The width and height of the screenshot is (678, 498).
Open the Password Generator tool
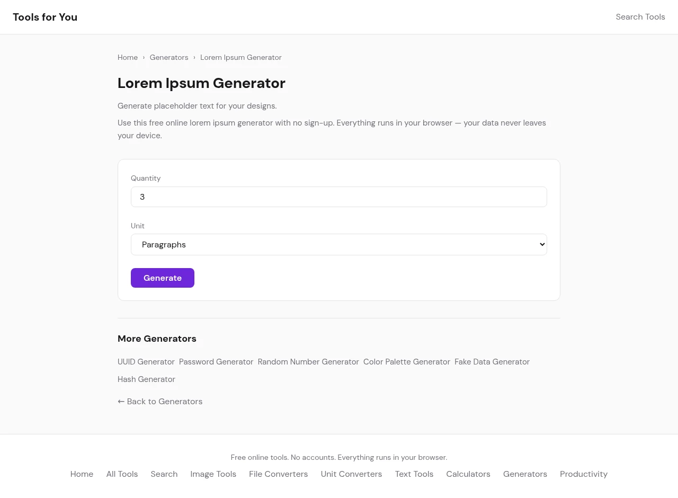click(x=216, y=362)
